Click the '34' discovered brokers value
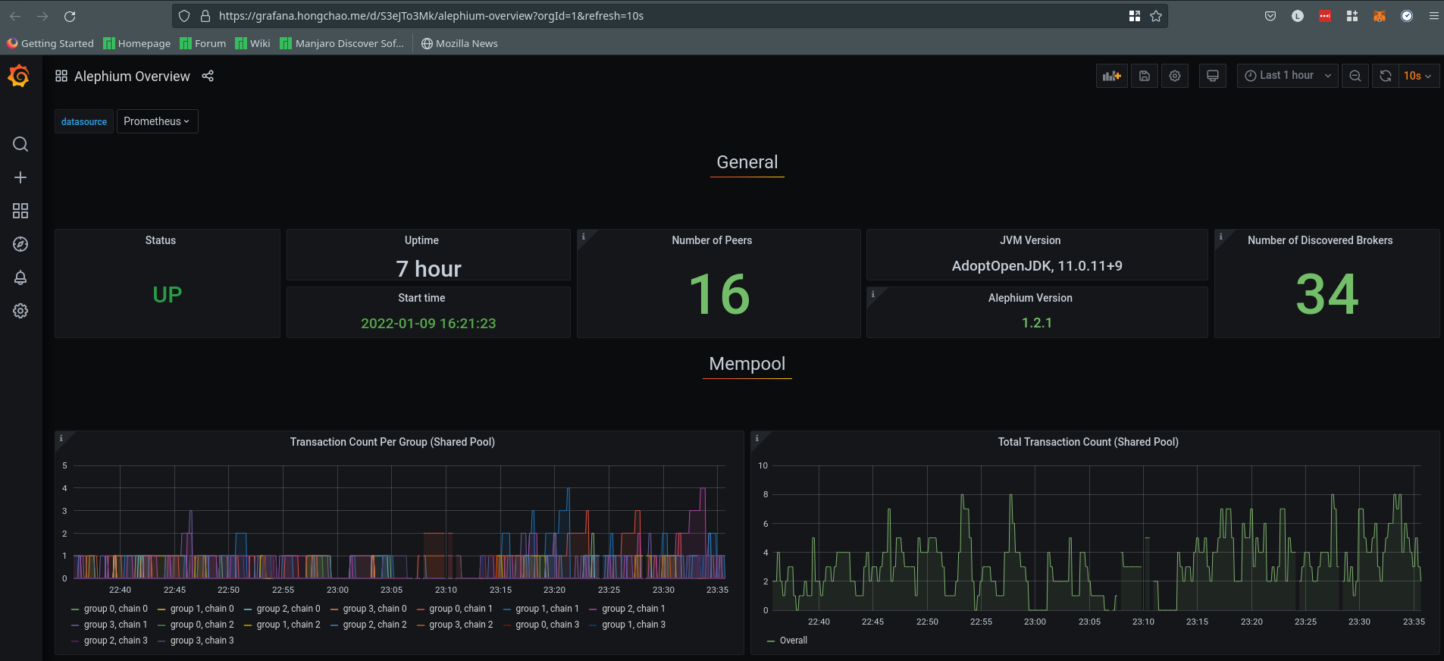 tap(1327, 294)
